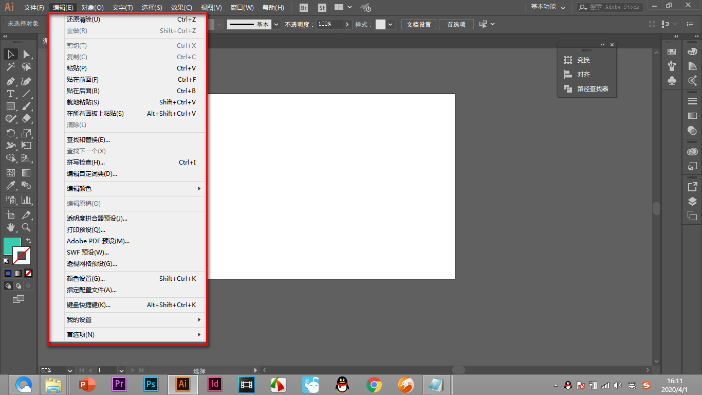Select the Selection (black arrow) tool

click(11, 54)
